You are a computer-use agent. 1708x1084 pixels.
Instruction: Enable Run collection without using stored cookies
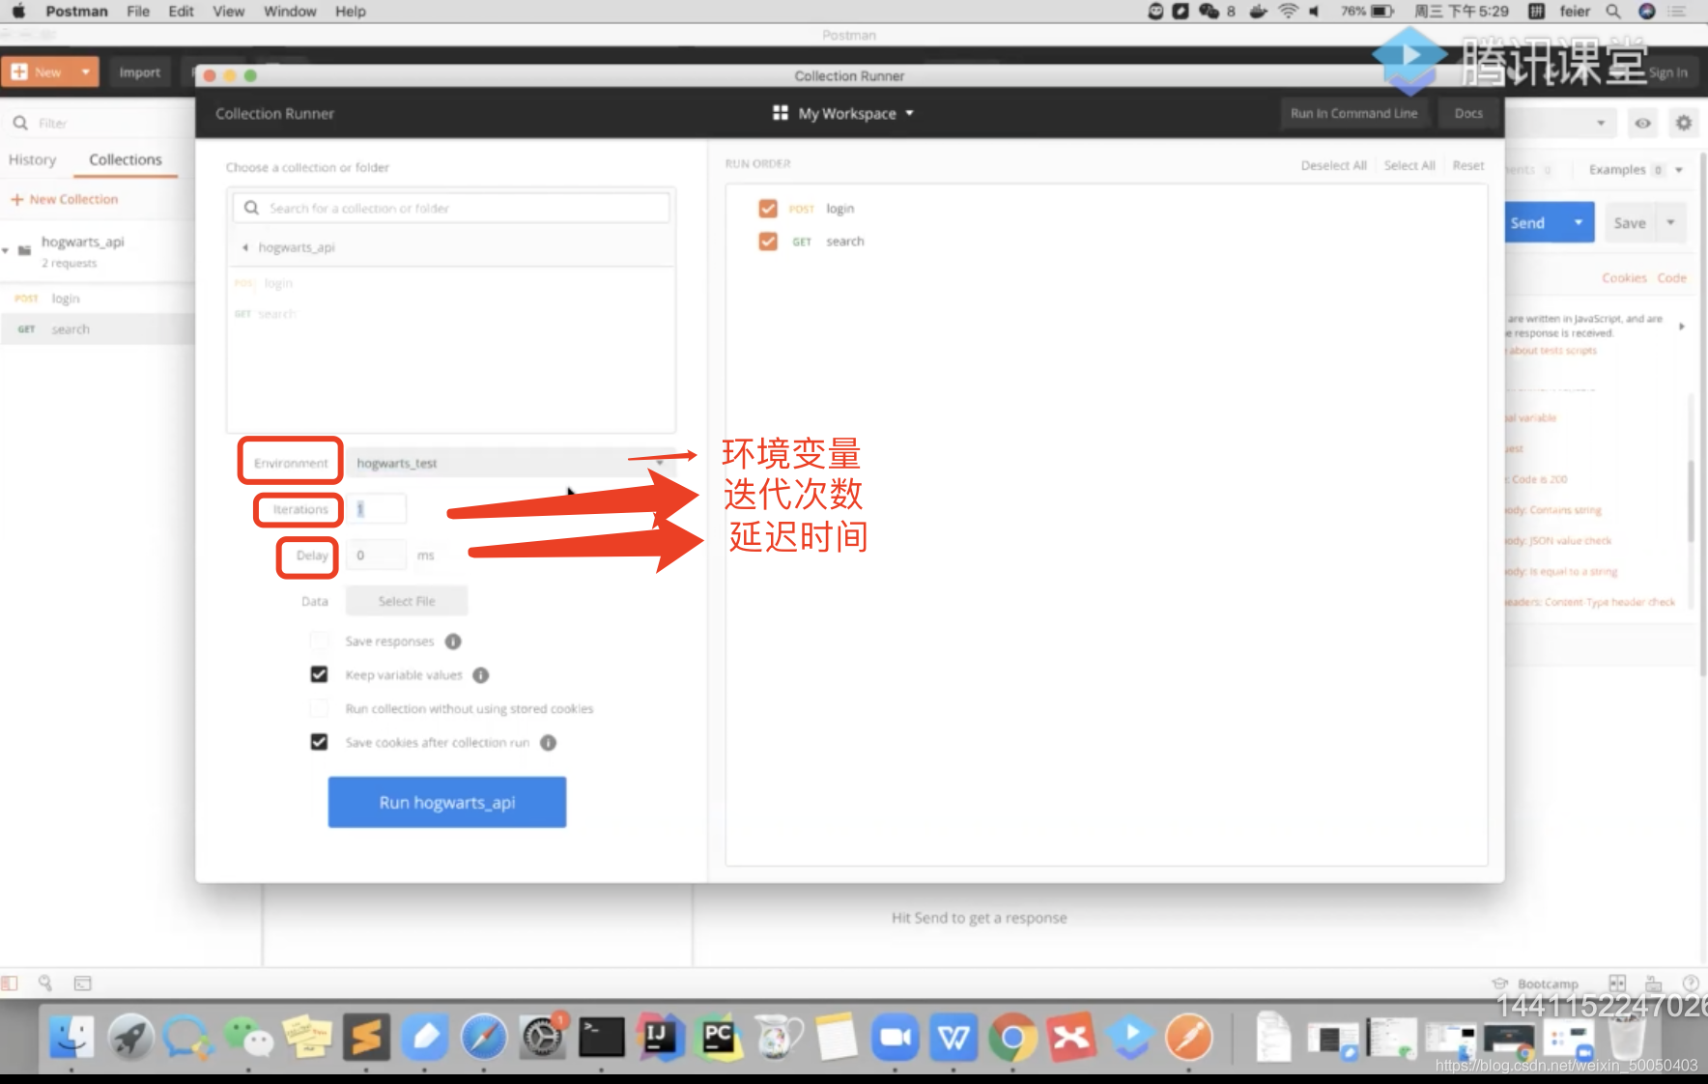pyautogui.click(x=319, y=708)
